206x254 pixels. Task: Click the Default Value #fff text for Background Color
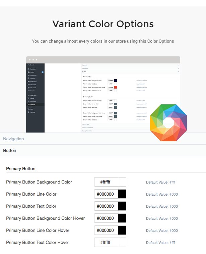coord(160,183)
